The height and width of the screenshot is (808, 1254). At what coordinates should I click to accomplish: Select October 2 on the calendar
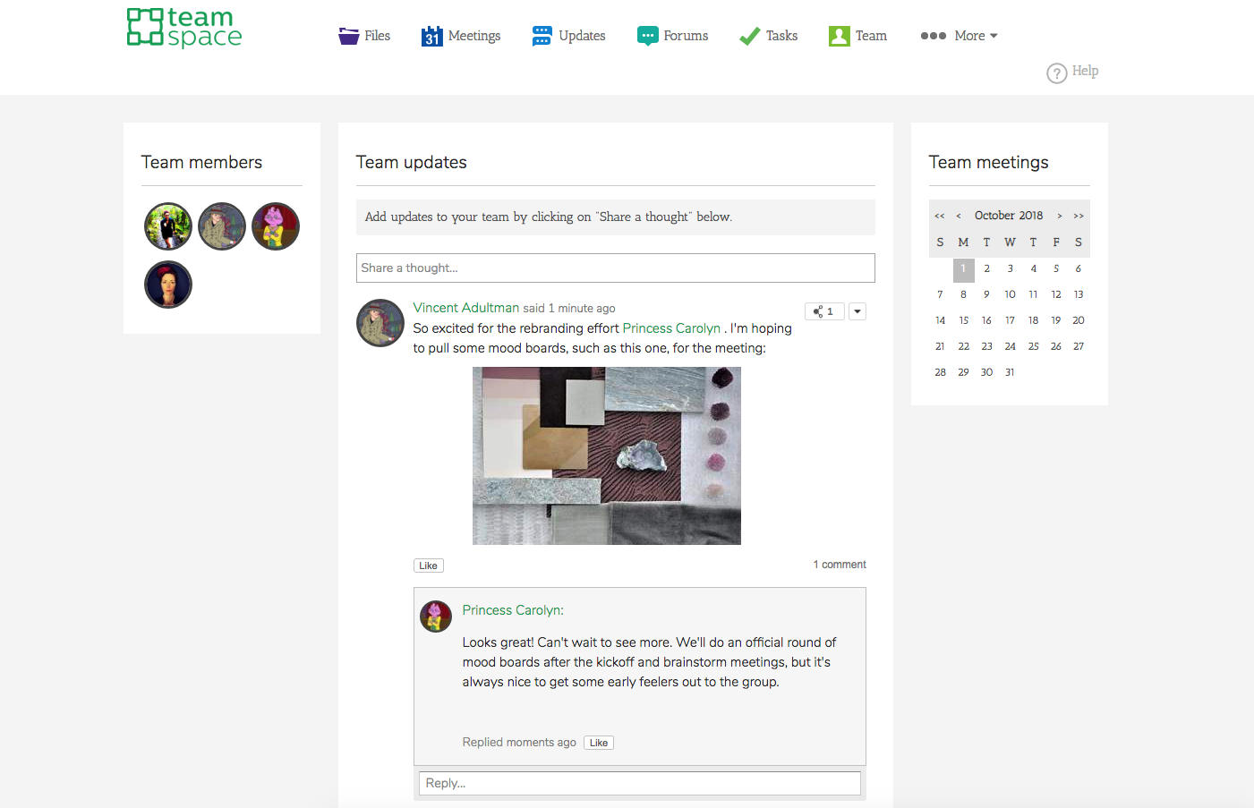pyautogui.click(x=987, y=268)
